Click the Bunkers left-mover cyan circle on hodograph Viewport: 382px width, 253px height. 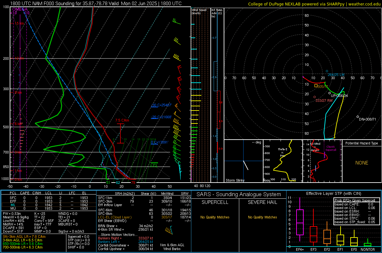327,71
